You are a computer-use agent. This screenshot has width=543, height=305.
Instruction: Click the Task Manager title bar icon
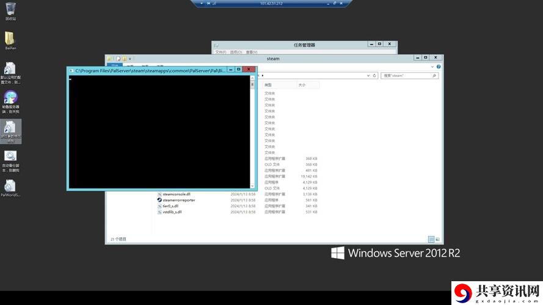[216, 45]
